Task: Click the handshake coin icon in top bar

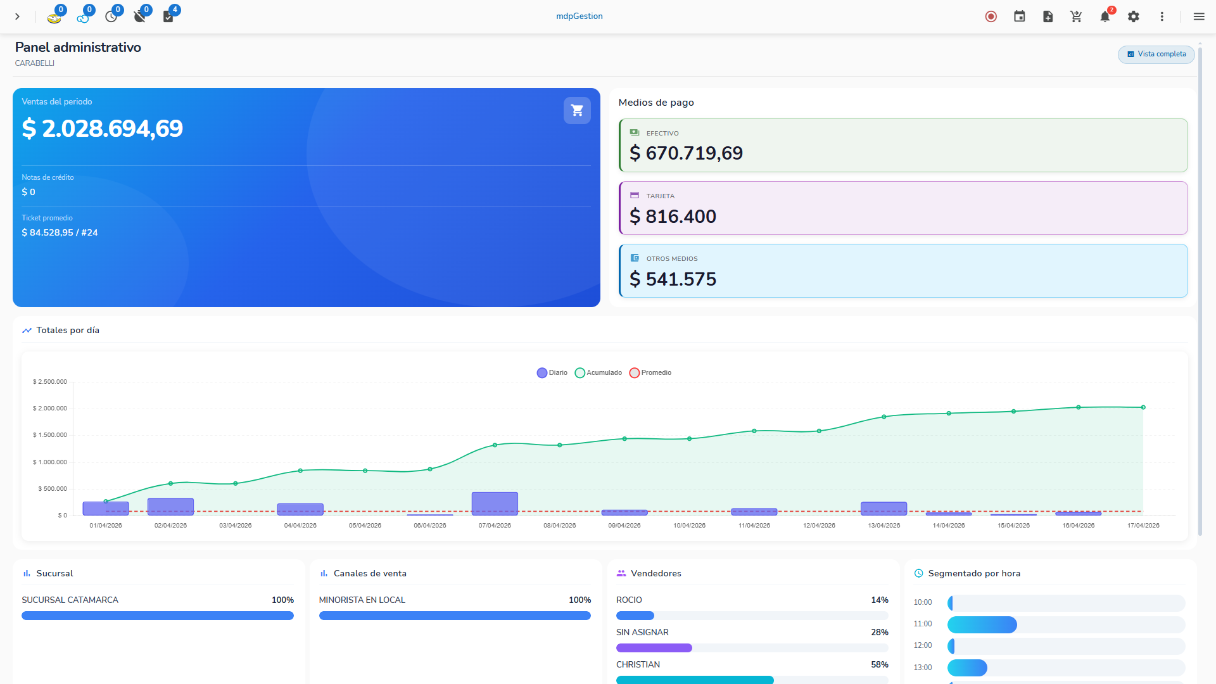Action: (54, 17)
